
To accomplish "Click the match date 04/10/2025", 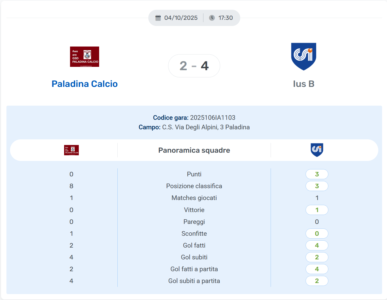I will coord(181,18).
